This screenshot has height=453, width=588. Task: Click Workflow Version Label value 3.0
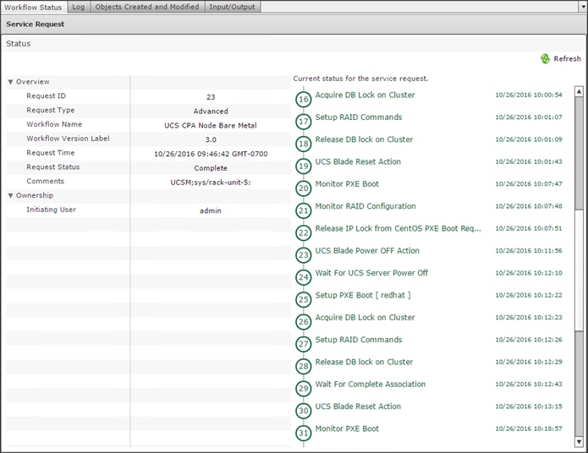coord(211,139)
